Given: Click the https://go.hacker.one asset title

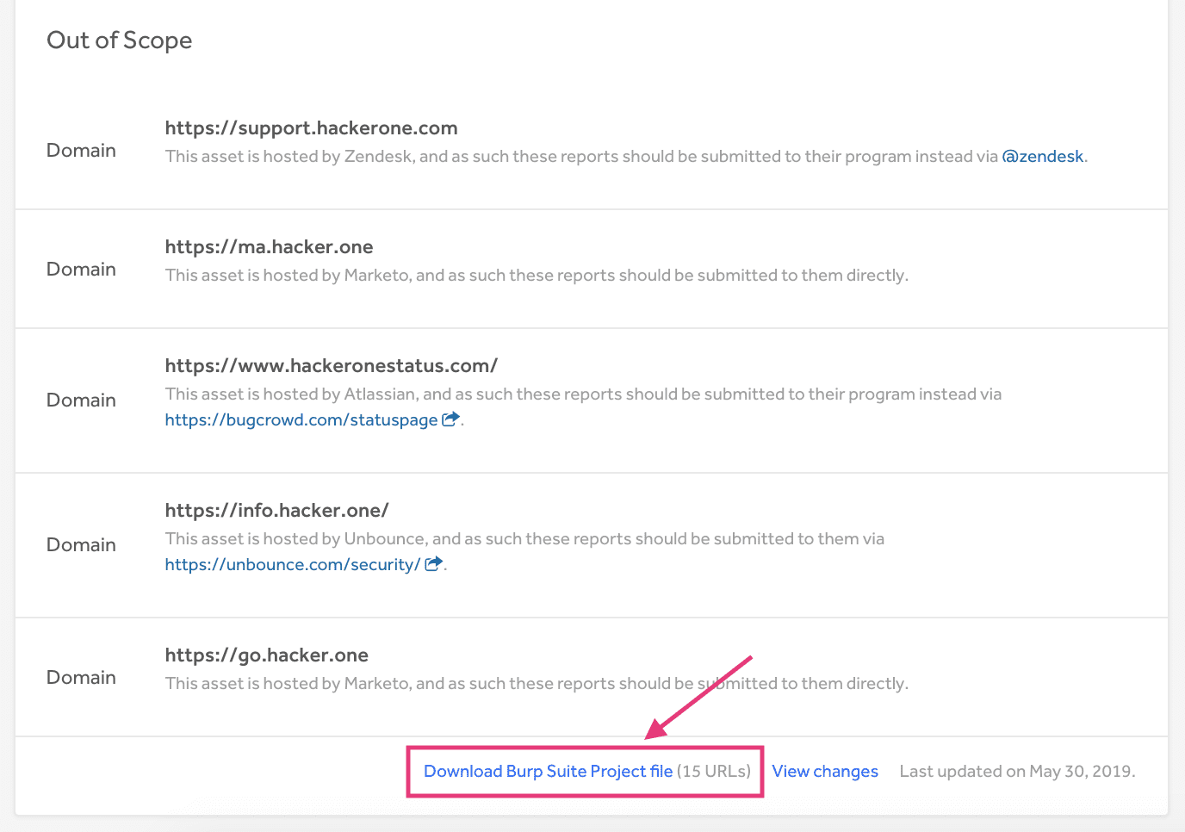Looking at the screenshot, I should click(266, 655).
